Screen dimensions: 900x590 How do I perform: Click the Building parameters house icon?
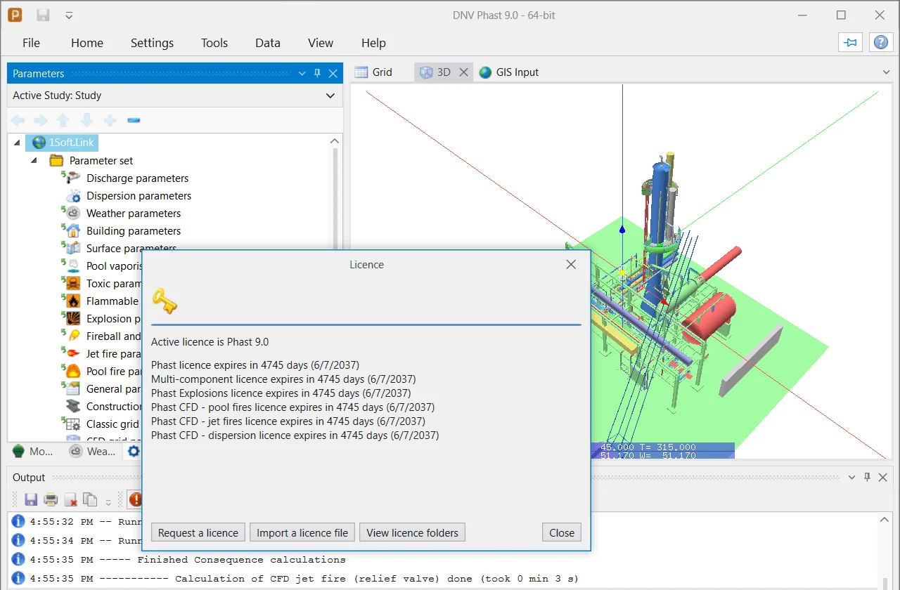pos(73,230)
